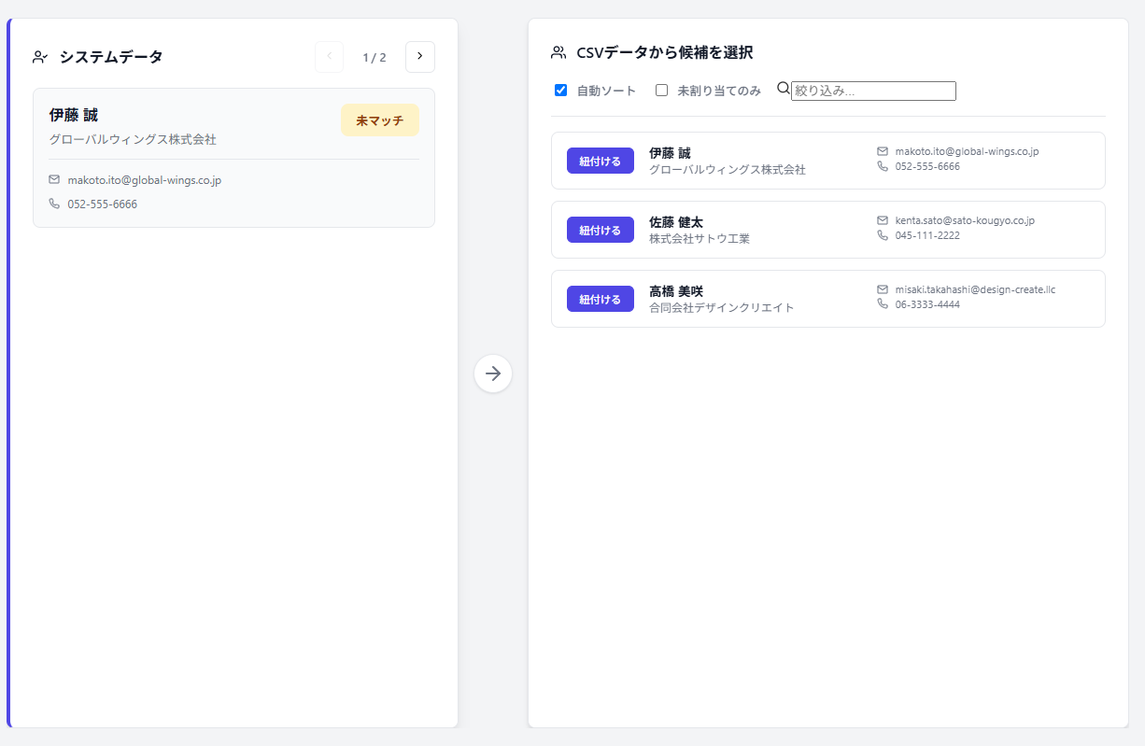Go to next page with right chevron
Screen dimensions: 1145x746
419,57
